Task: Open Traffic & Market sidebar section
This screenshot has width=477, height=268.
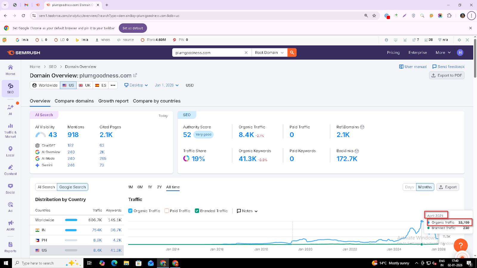Action: [x=10, y=130]
